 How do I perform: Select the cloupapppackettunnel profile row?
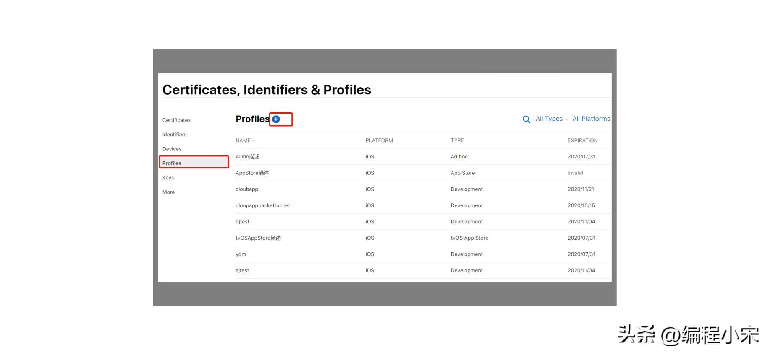click(262, 205)
